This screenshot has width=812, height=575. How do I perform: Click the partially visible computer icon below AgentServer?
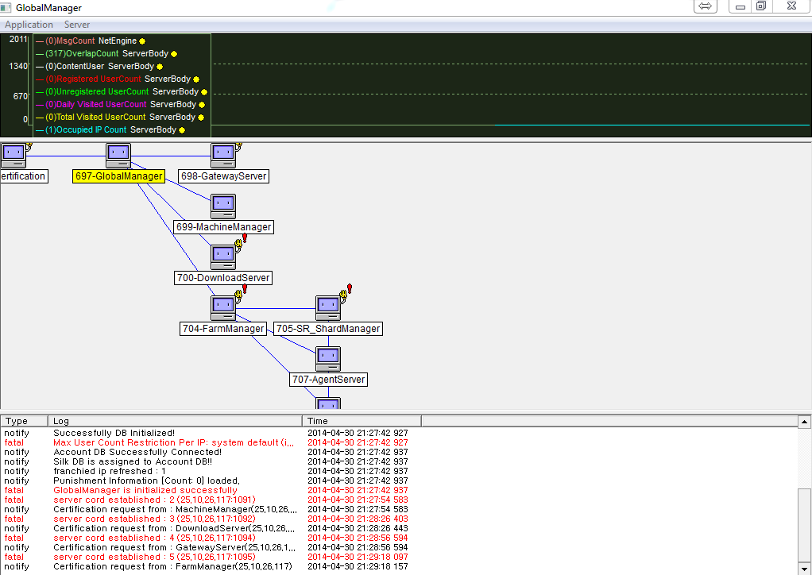click(328, 403)
